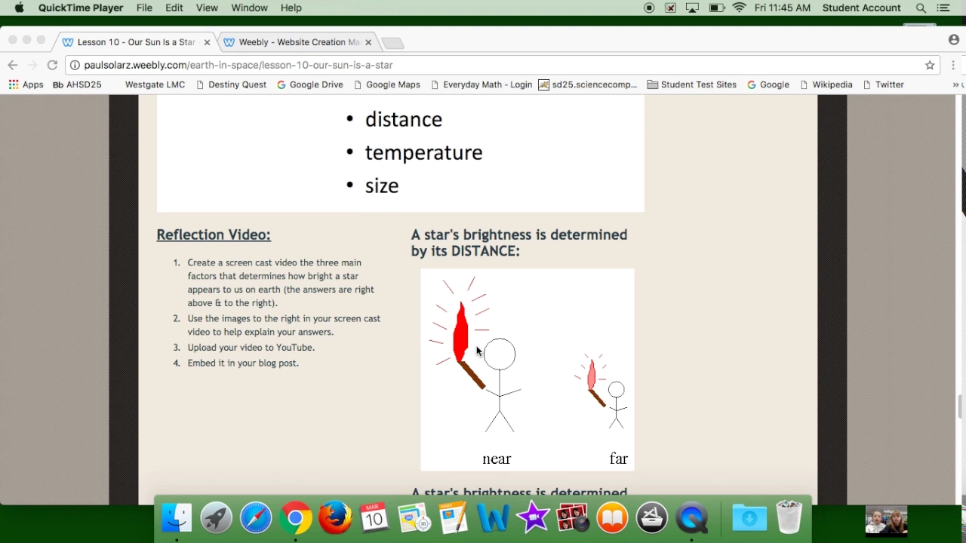Open Apps bookmark shortcut
The width and height of the screenshot is (966, 543).
click(26, 84)
